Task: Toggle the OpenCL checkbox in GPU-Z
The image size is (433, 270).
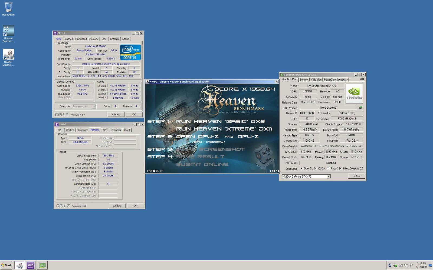Action: (301, 168)
